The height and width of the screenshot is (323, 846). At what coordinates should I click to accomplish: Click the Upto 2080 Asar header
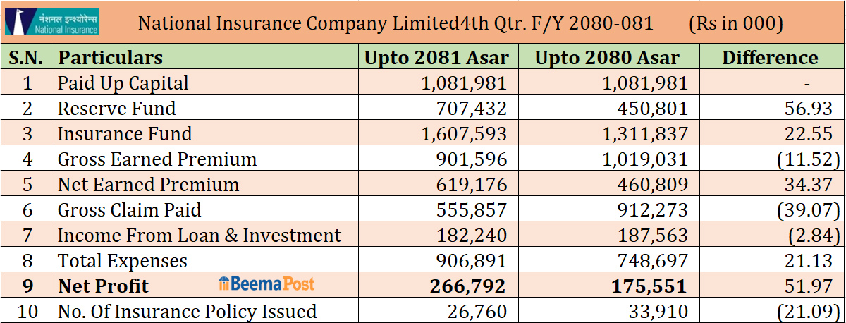coord(607,58)
